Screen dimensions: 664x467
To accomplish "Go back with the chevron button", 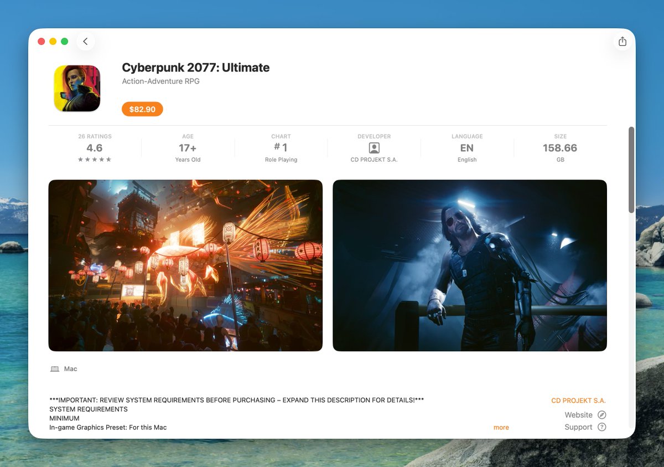I will [85, 42].
